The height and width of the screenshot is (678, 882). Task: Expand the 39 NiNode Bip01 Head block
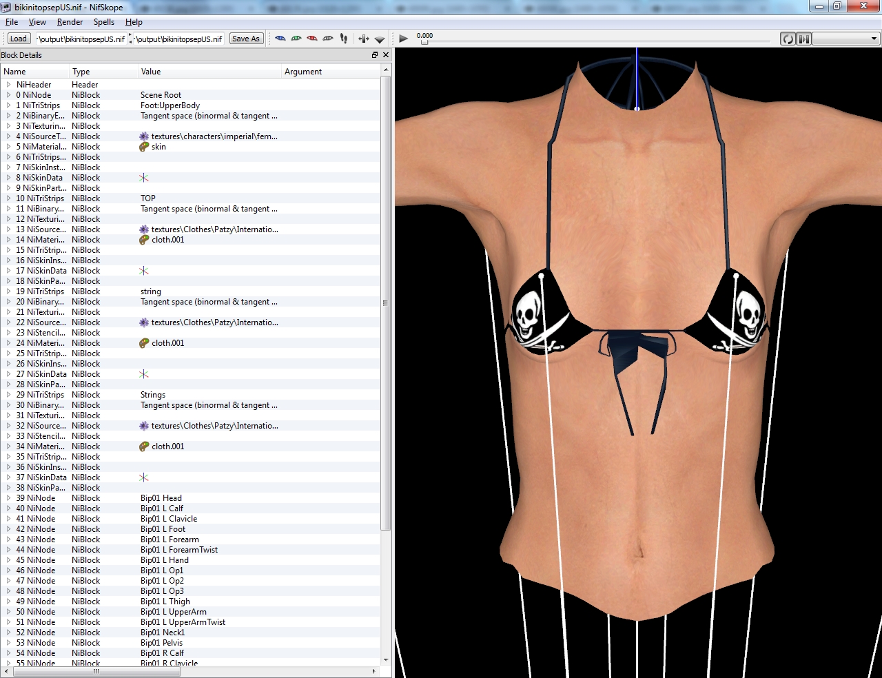click(x=8, y=498)
